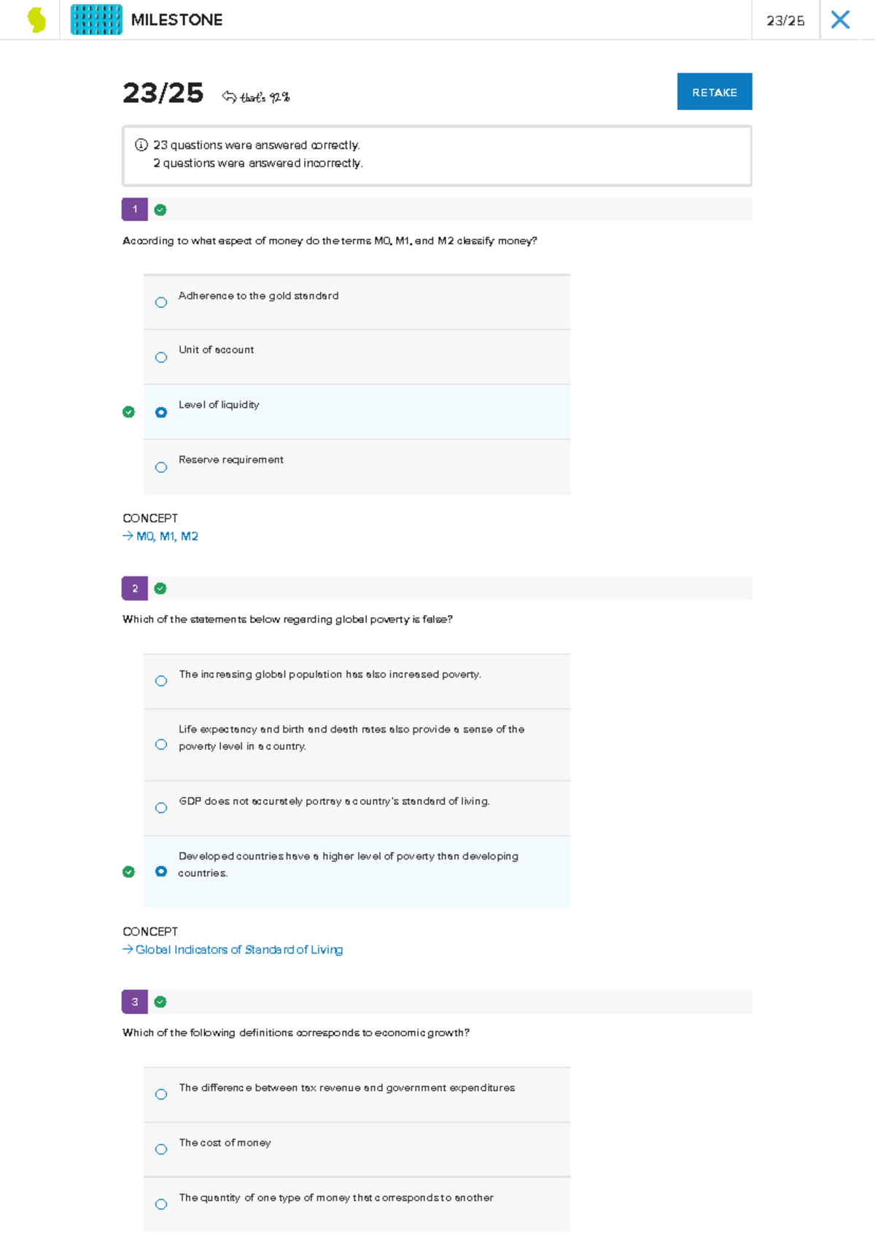Click the teal Milestone course thumbnail icon
Image resolution: width=875 pixels, height=1236 pixels.
pyautogui.click(x=96, y=20)
